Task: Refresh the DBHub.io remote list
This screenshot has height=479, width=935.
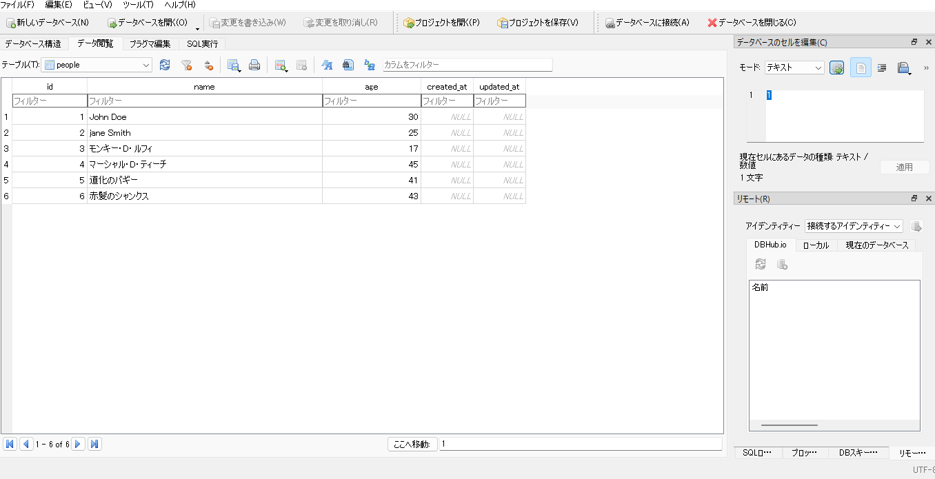Action: point(761,264)
